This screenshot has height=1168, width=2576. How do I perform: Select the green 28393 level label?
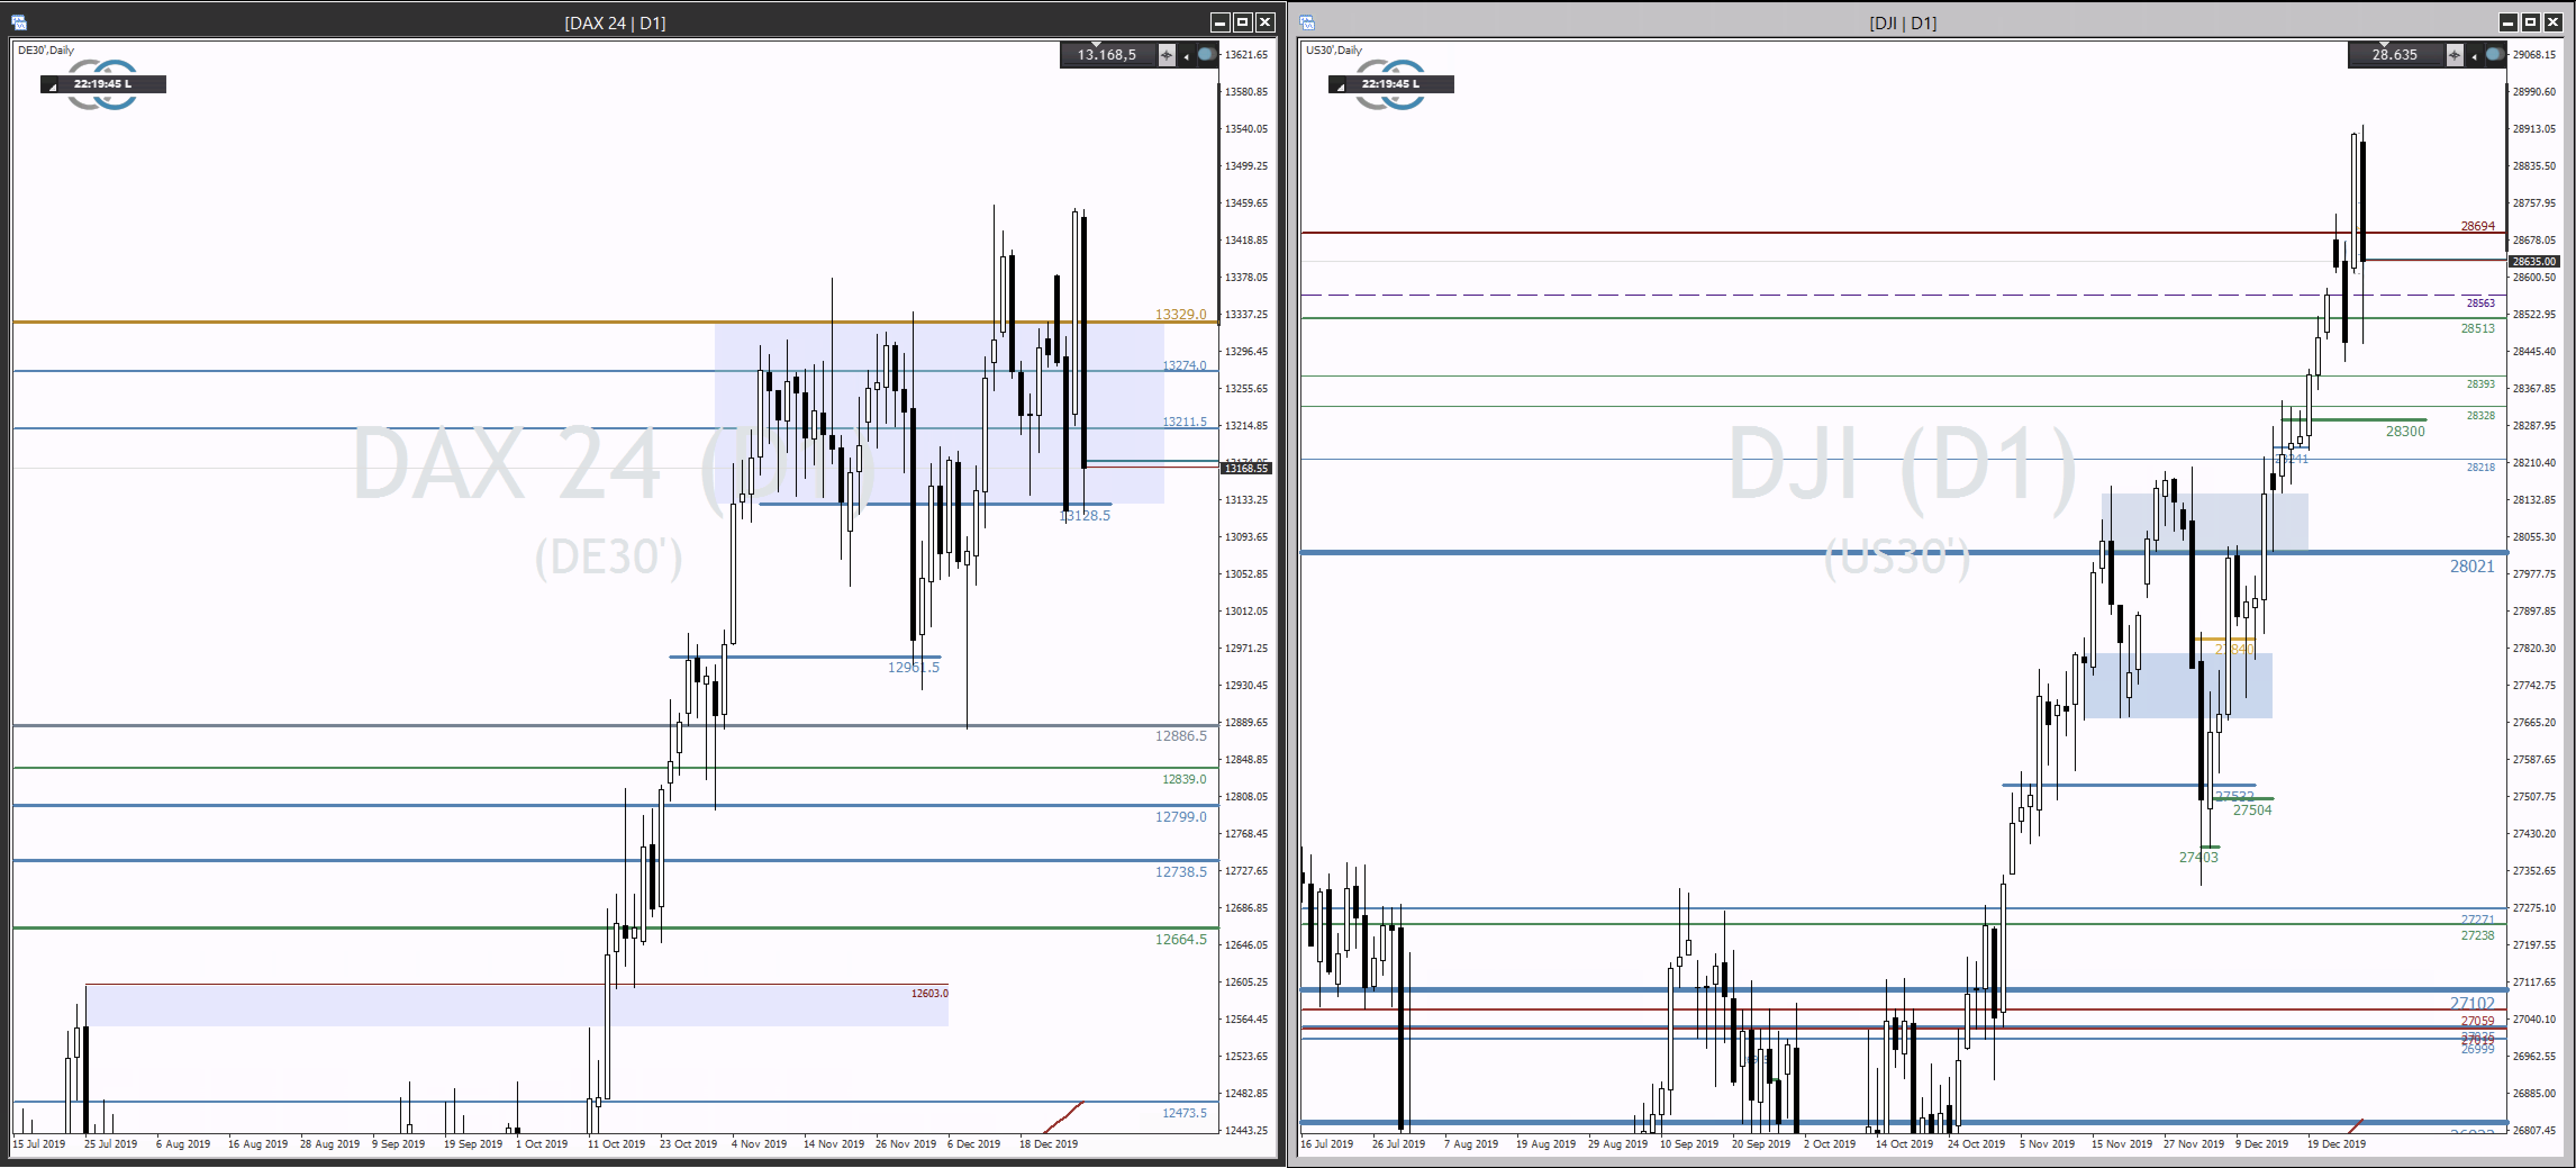pyautogui.click(x=2481, y=384)
